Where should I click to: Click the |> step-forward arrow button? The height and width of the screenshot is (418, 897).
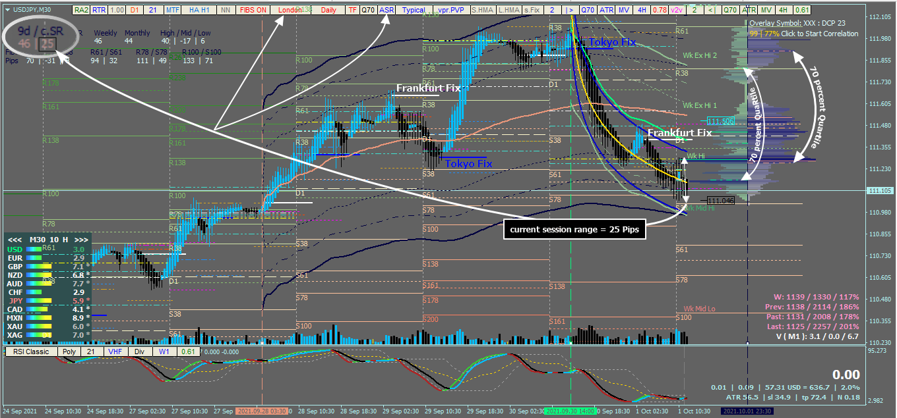point(569,10)
